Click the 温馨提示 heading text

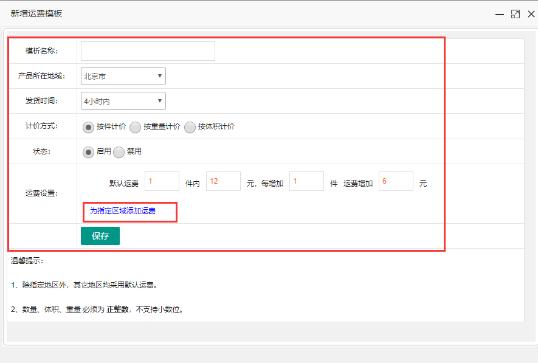tap(27, 261)
